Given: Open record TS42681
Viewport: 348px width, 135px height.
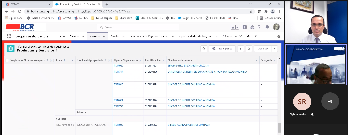Looking at the screenshot, I should pos(118,100).
